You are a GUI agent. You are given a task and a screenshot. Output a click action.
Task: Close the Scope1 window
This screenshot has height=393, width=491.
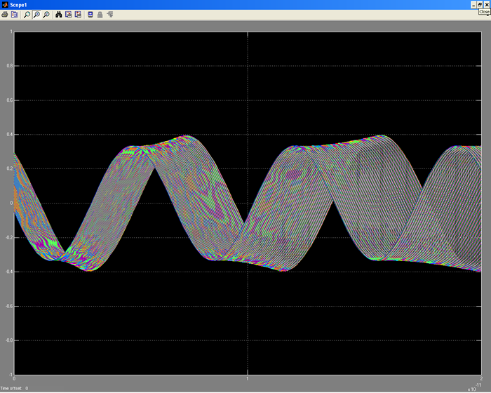(x=487, y=4)
